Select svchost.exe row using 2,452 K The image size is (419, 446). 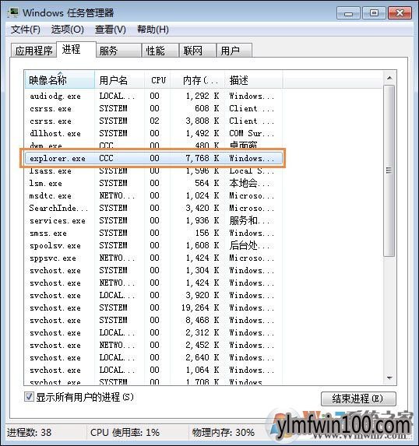click(x=153, y=345)
